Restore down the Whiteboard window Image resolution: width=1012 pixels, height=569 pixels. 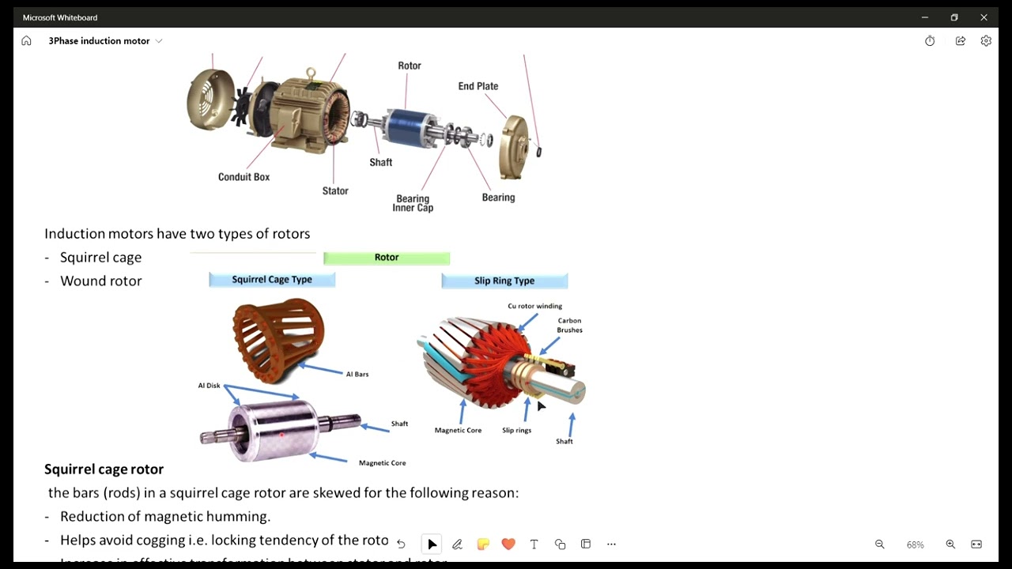pos(954,17)
